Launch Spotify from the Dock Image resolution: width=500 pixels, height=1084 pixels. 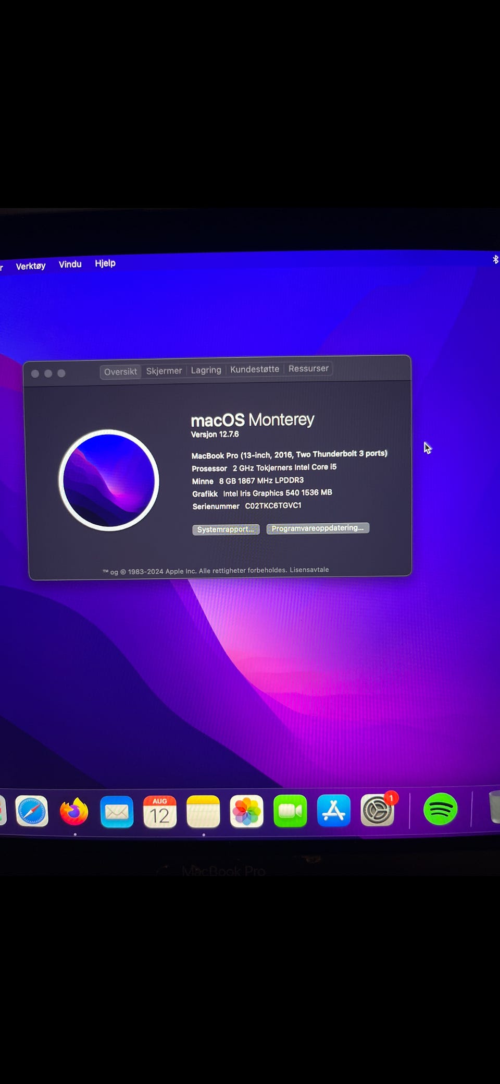click(x=441, y=809)
